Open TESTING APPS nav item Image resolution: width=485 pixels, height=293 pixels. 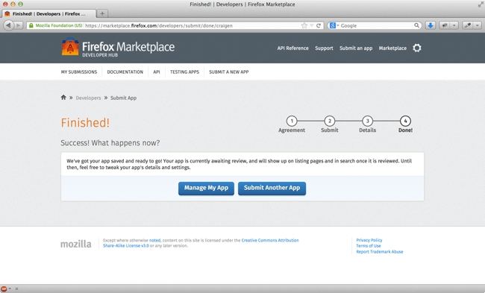pos(184,72)
